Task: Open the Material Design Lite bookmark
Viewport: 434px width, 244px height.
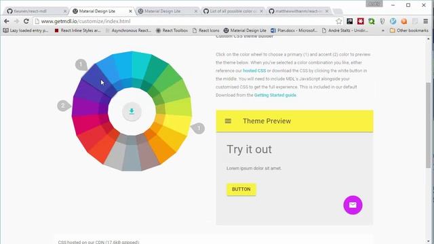Action: click(245, 30)
